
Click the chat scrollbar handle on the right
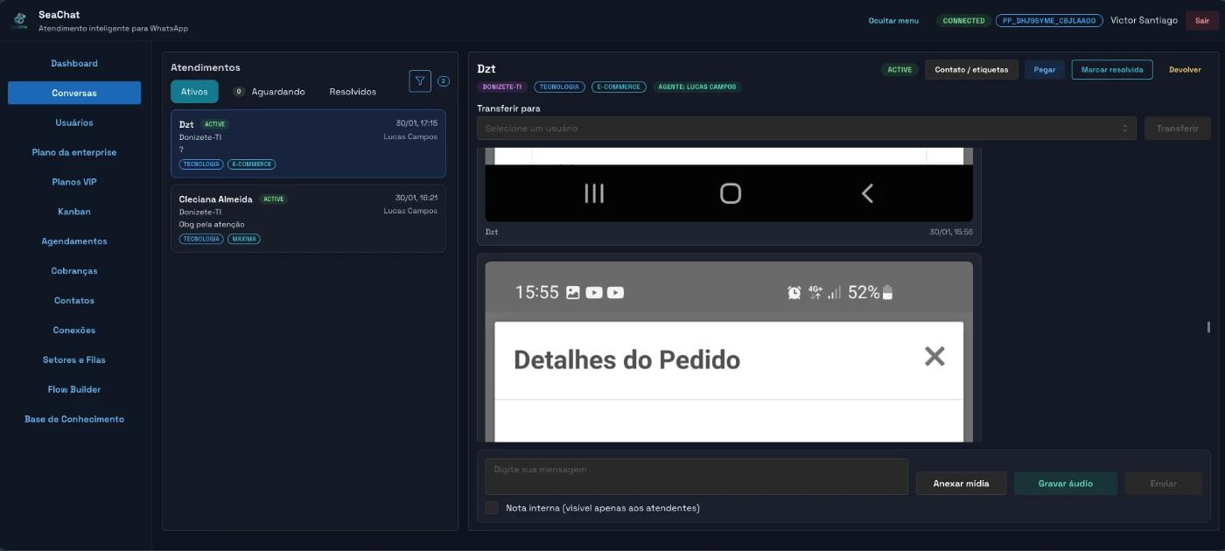[x=1208, y=327]
